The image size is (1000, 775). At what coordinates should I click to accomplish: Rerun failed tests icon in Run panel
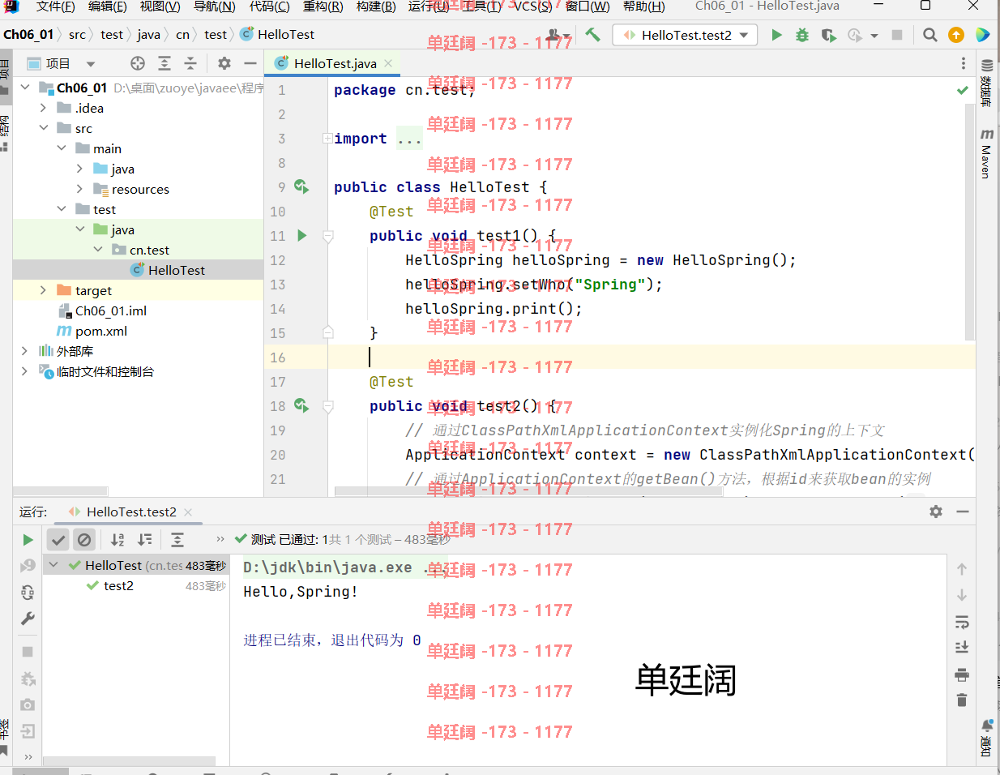[28, 566]
